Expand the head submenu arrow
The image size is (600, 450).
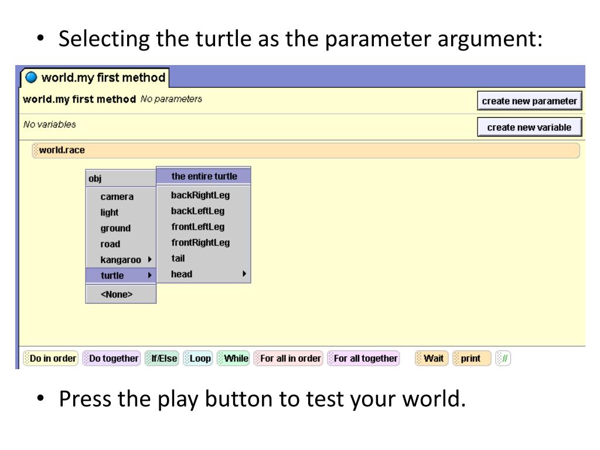244,274
